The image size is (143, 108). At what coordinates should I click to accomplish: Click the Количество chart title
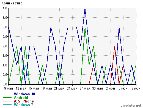tap(12, 3)
